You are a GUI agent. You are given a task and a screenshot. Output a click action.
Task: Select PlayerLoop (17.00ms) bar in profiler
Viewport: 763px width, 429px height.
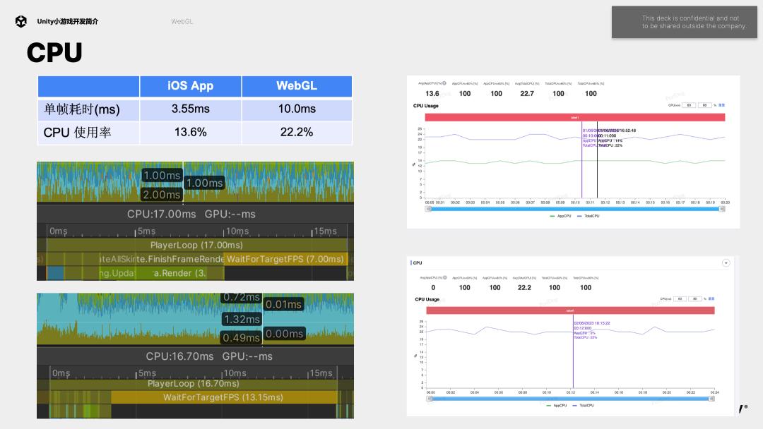pos(196,246)
